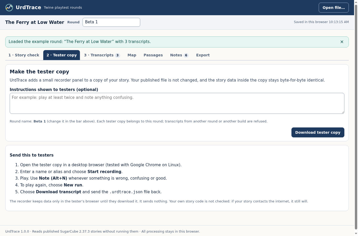Switch to the Export tab
358x236 pixels.
coord(203,55)
